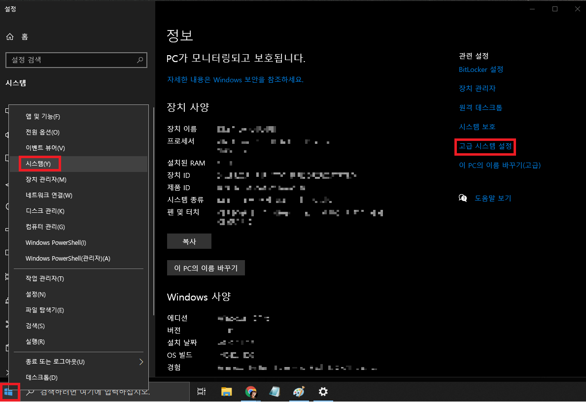Image resolution: width=586 pixels, height=402 pixels.
Task: Click the taskbar search box
Action: pyautogui.click(x=105, y=392)
